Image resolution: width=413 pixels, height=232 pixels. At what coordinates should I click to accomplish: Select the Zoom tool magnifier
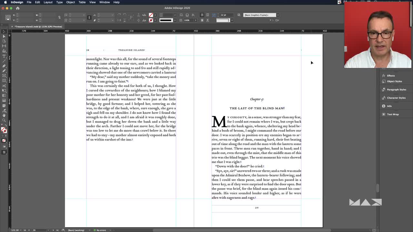(x=4, y=120)
